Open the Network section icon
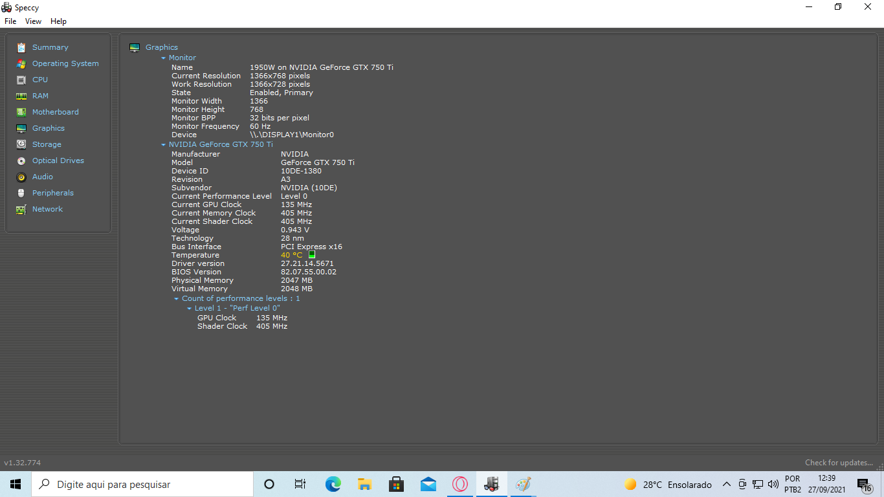The image size is (884, 497). pyautogui.click(x=21, y=209)
